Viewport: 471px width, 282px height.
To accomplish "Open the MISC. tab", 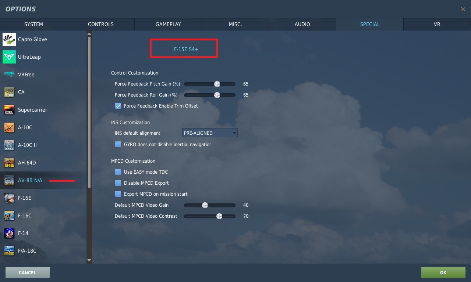I will pos(235,24).
